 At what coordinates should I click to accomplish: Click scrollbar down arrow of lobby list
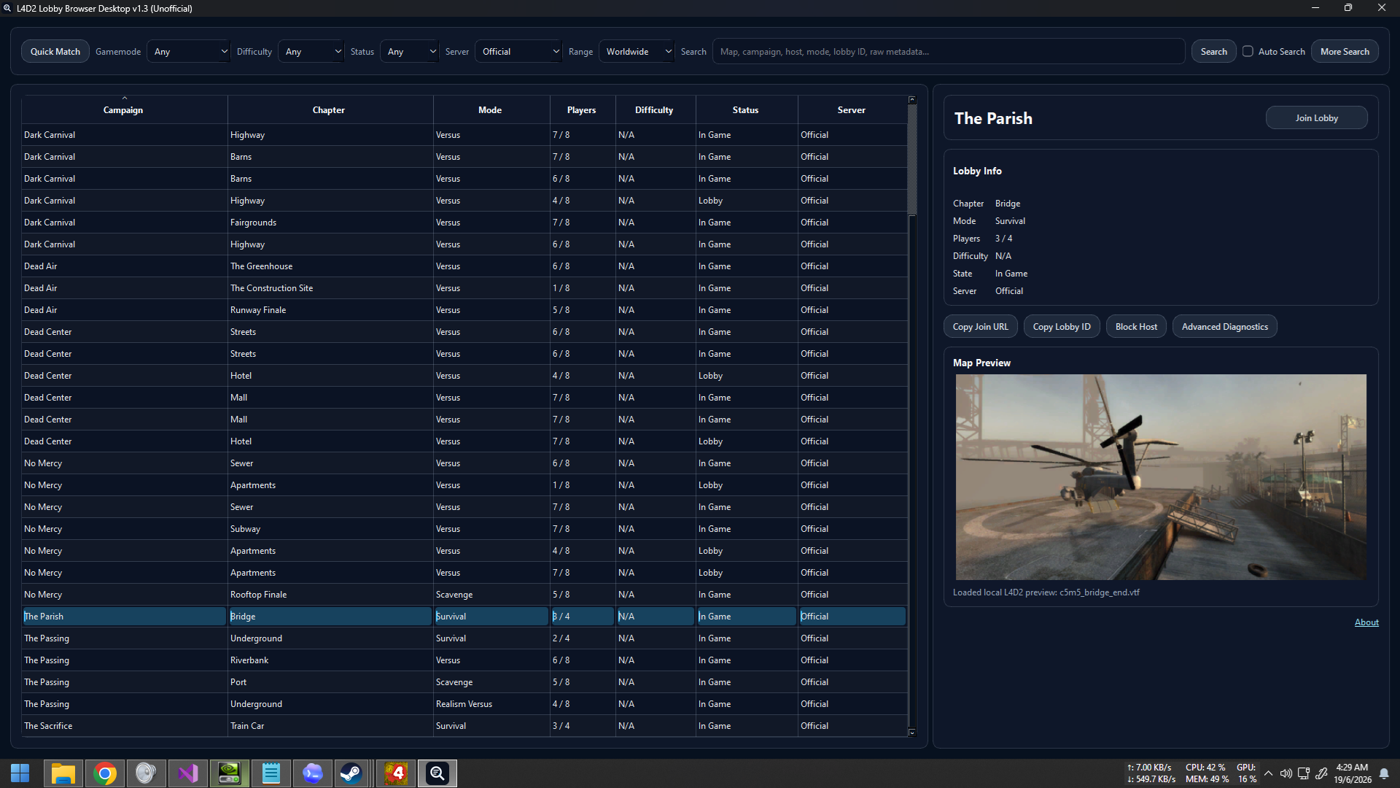(x=911, y=733)
